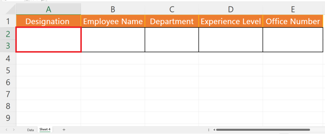Select column E header
This screenshot has height=134, width=325.
coord(293,9)
